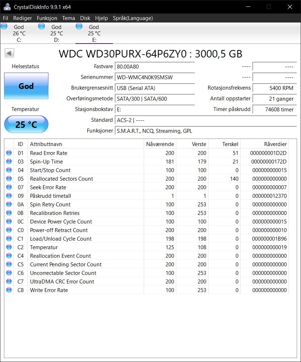
Task: Click the Timer påskrudd value 74608 timer
Action: tap(275, 110)
